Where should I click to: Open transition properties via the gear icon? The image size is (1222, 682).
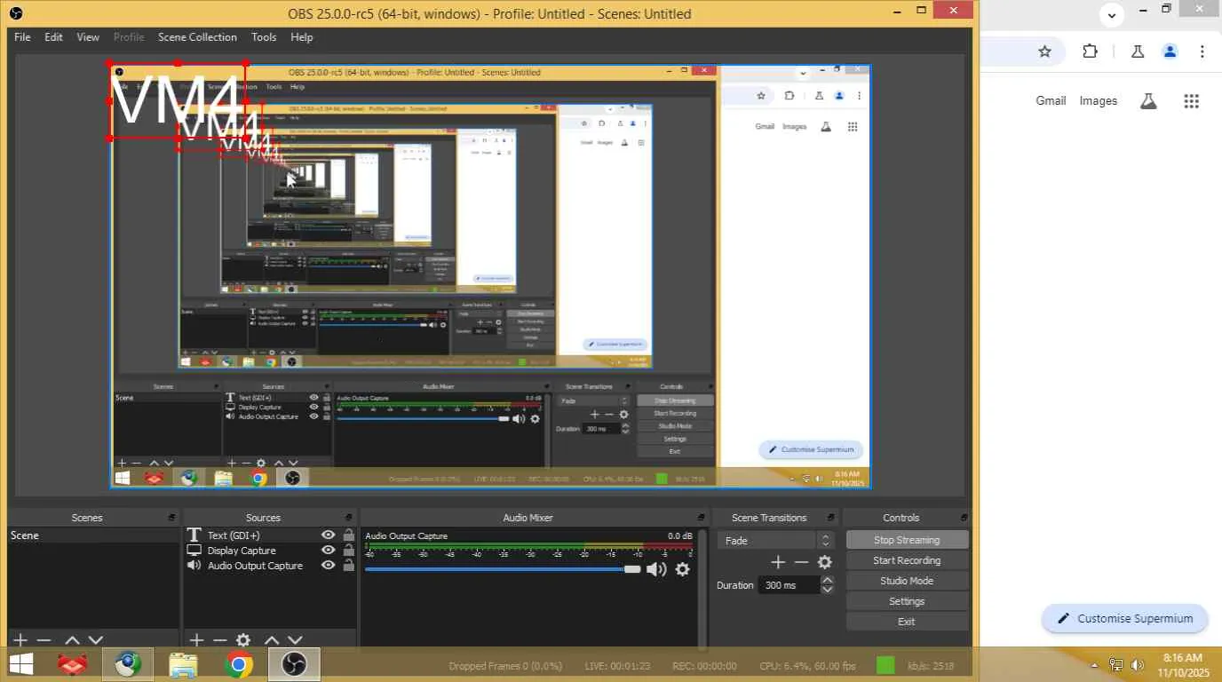825,562
